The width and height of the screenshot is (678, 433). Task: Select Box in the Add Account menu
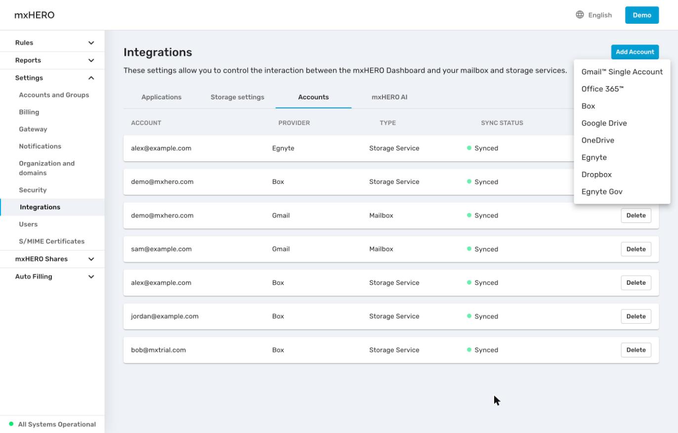point(622,106)
